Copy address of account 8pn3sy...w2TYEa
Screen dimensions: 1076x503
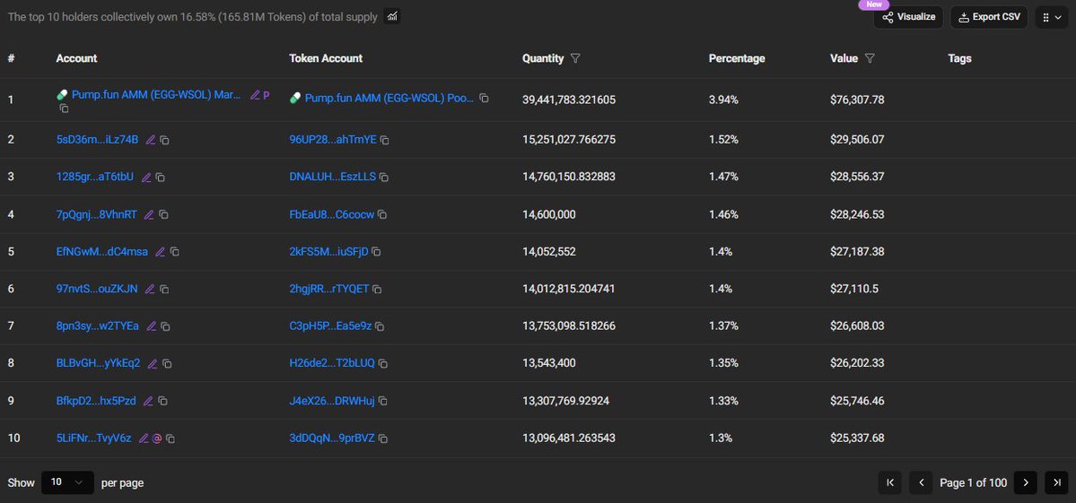(x=165, y=326)
